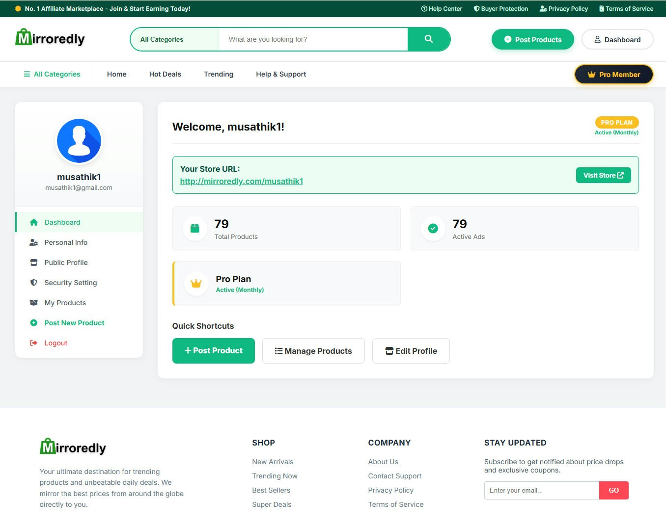Open the store URL mirroredly.com/musathik1
The width and height of the screenshot is (666, 525).
241,181
